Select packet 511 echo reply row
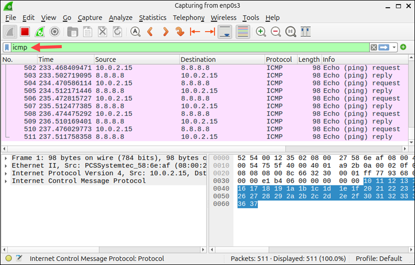 [x=205, y=137]
